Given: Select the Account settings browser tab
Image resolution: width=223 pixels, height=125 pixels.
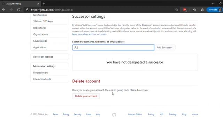Looking at the screenshot, I should [21, 4].
